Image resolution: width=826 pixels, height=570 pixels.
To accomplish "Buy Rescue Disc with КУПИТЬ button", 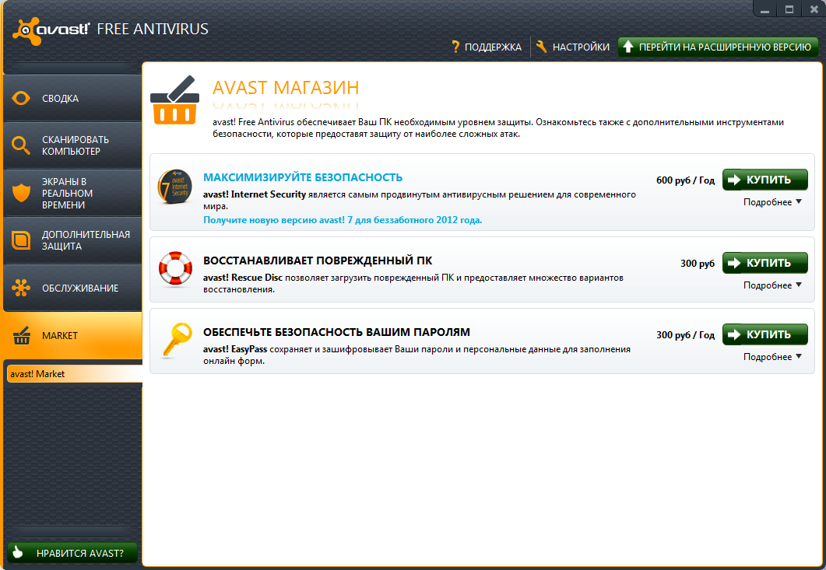I will pyautogui.click(x=765, y=263).
